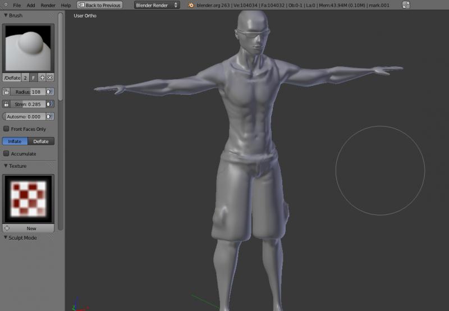The image size is (449, 311).
Task: Open the Blender Render engine dropdown
Action: click(157, 5)
